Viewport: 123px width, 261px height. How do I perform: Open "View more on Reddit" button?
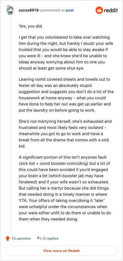(x=61, y=251)
